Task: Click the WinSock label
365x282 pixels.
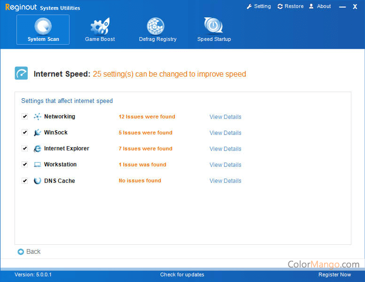Action: coord(56,133)
